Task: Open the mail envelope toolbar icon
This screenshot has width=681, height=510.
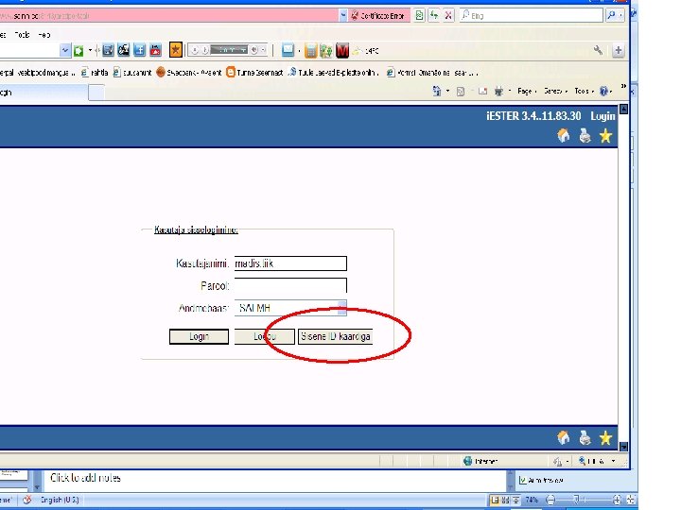Action: (288, 50)
